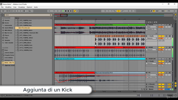Click Aggiungi Cartella link

[9, 65]
